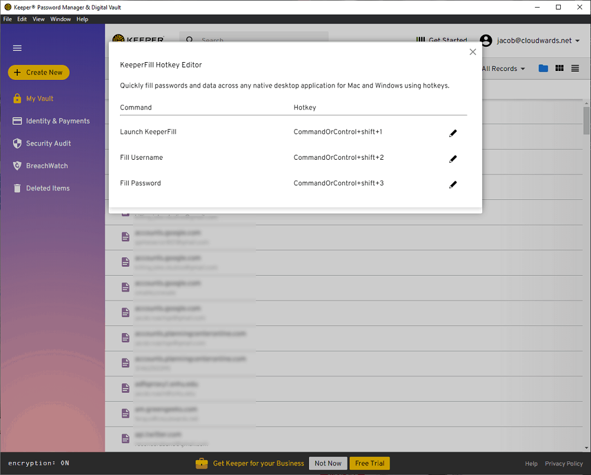The height and width of the screenshot is (475, 591).
Task: Go to Identity & Payments
Action: tap(58, 121)
